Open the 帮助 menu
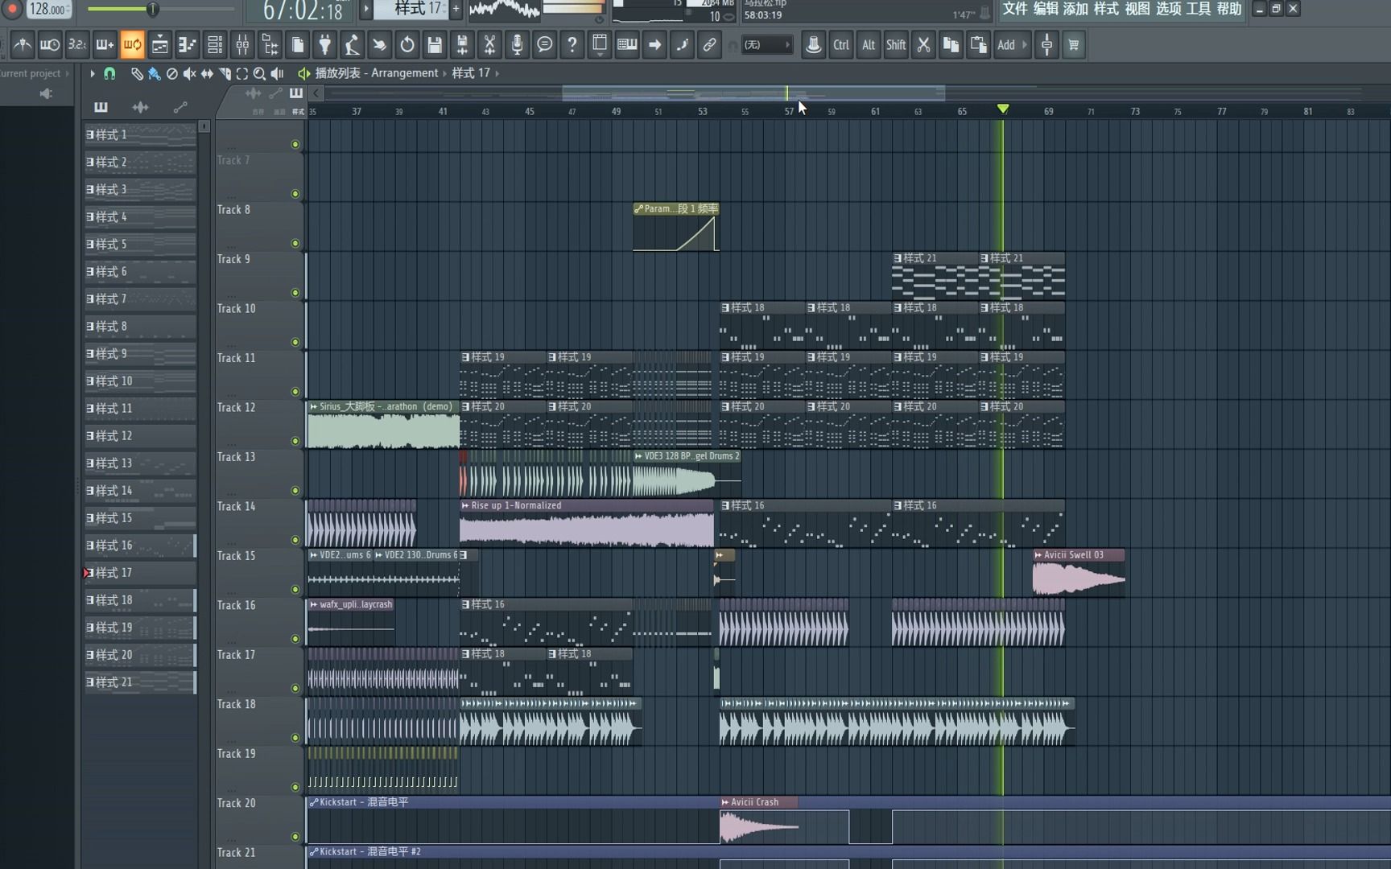 coord(1228,9)
